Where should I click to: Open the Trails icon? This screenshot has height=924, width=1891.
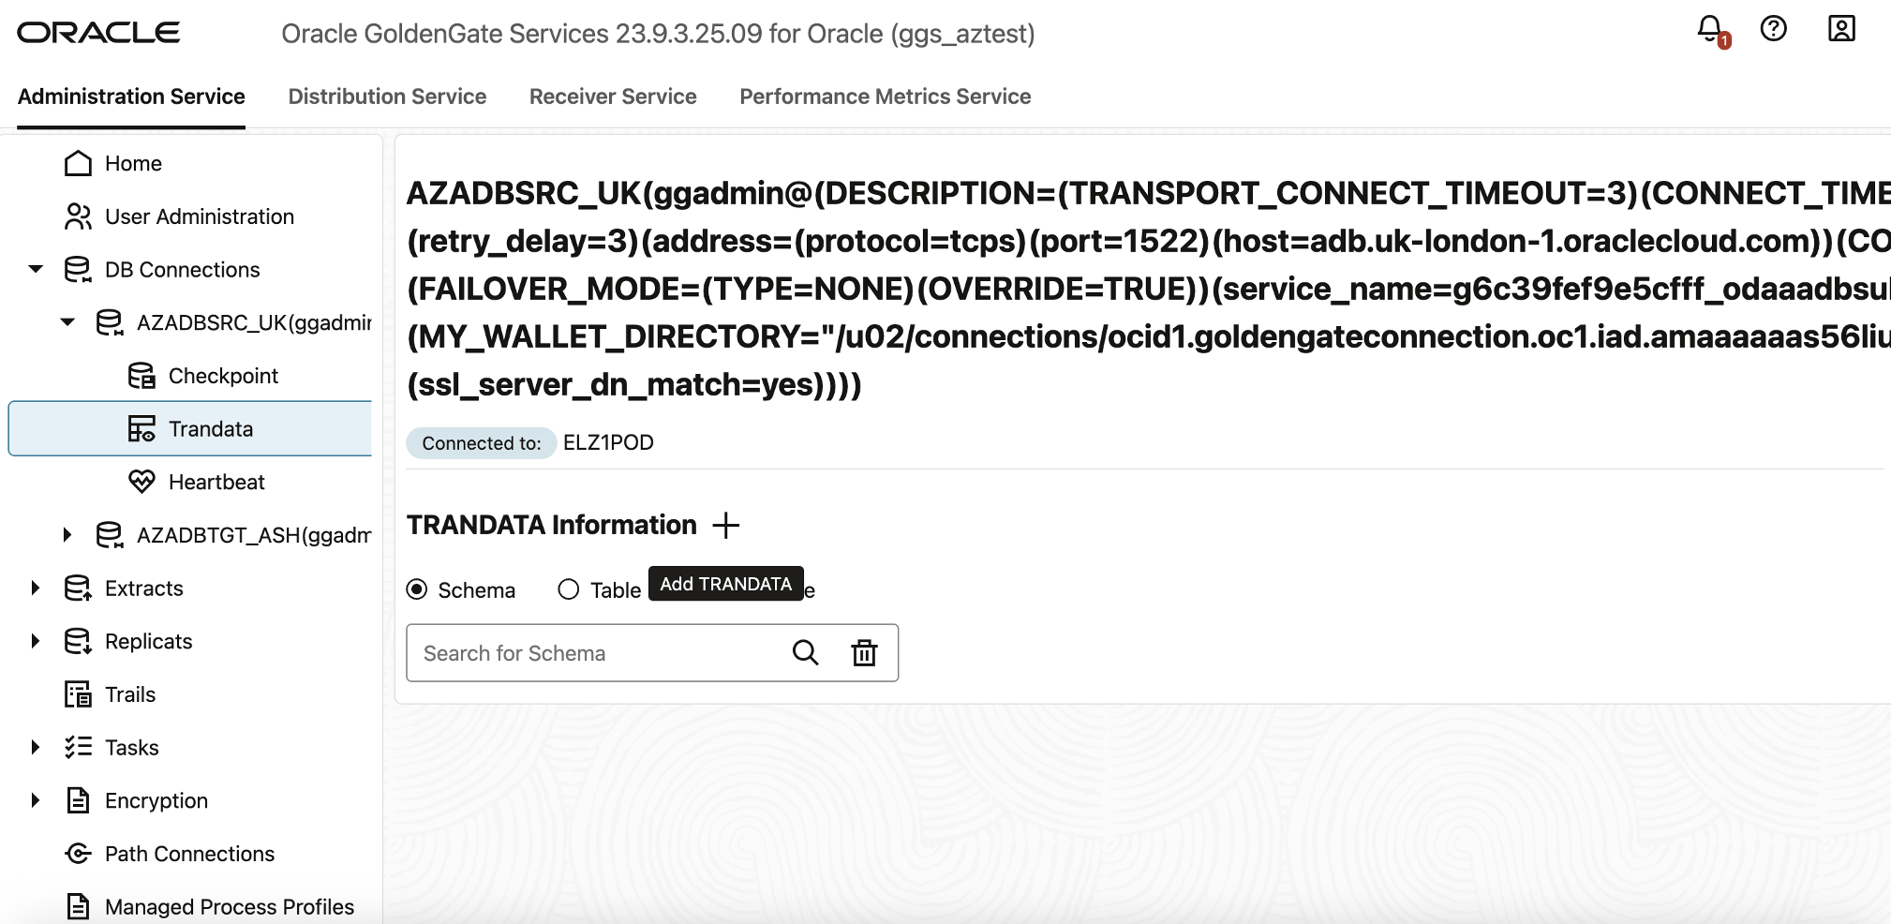[78, 694]
